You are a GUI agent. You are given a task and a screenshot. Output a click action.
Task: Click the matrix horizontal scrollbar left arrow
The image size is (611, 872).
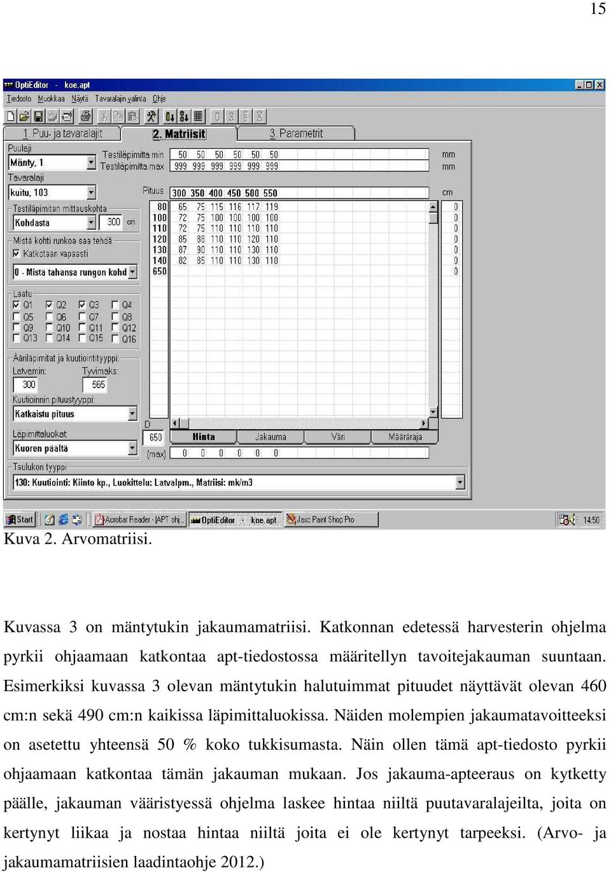tap(176, 423)
